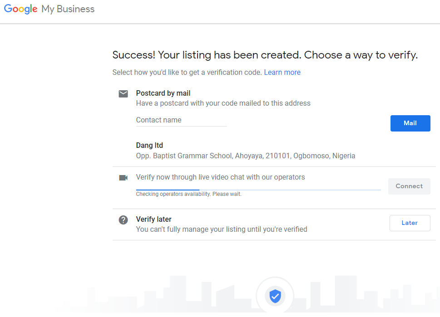
Task: Focus the Contact name input field
Action: point(181,120)
